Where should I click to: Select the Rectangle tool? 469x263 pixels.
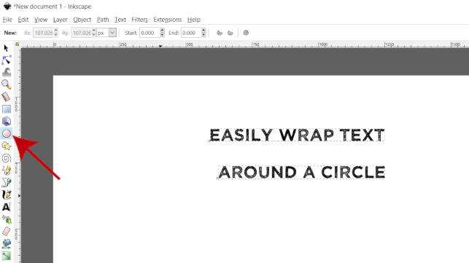[x=7, y=109]
